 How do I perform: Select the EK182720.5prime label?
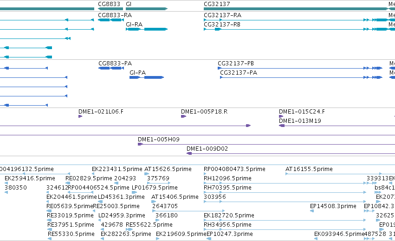coord(229,216)
